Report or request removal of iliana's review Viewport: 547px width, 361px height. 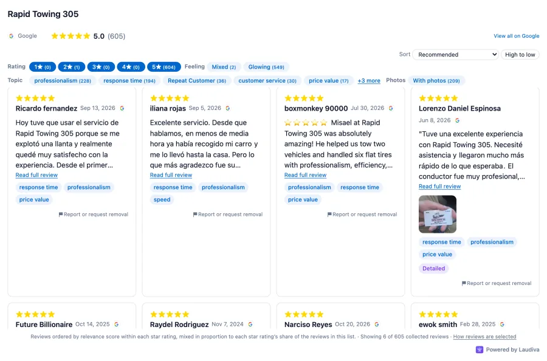[228, 215]
